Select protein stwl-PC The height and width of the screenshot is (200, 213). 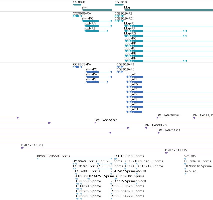click(99, 72)
